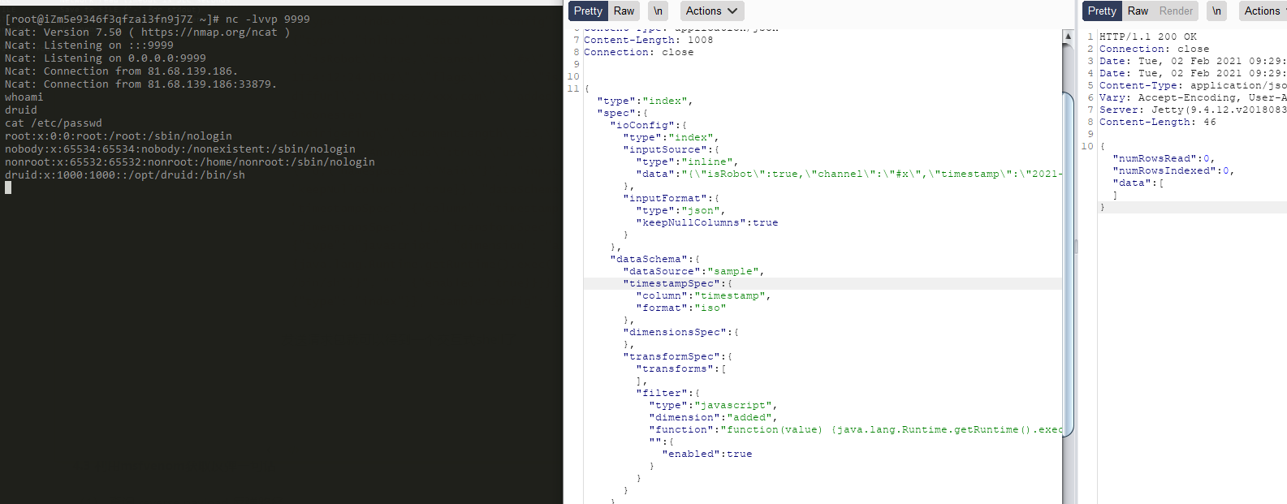Click 'Connection: close' in response headers
This screenshot has width=1287, height=504.
(1154, 49)
